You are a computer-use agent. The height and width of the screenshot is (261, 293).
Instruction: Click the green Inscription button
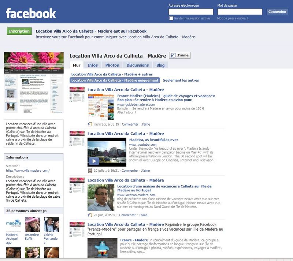19,31
